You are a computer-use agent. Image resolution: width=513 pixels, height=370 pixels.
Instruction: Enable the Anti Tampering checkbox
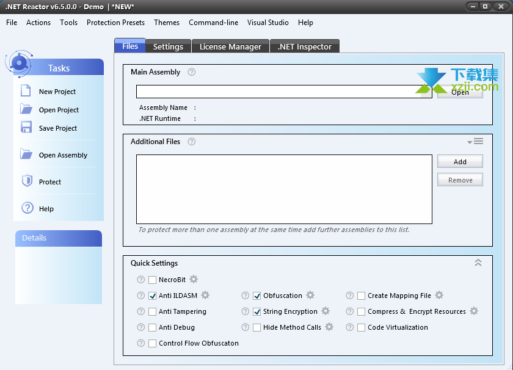[x=153, y=311]
